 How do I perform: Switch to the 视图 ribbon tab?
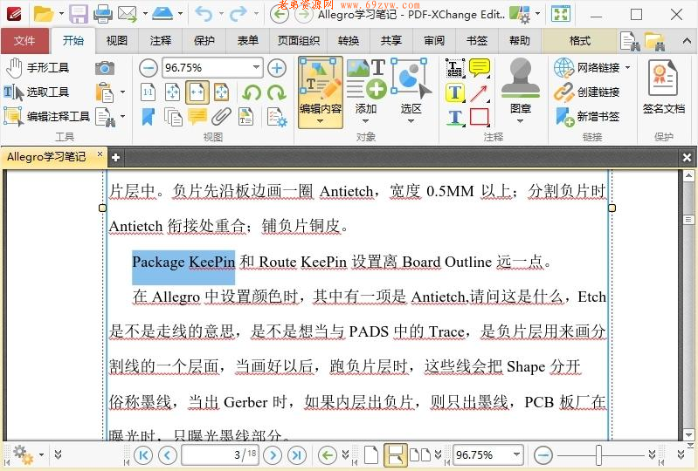pos(117,41)
